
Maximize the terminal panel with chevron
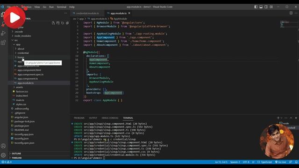click(291, 118)
